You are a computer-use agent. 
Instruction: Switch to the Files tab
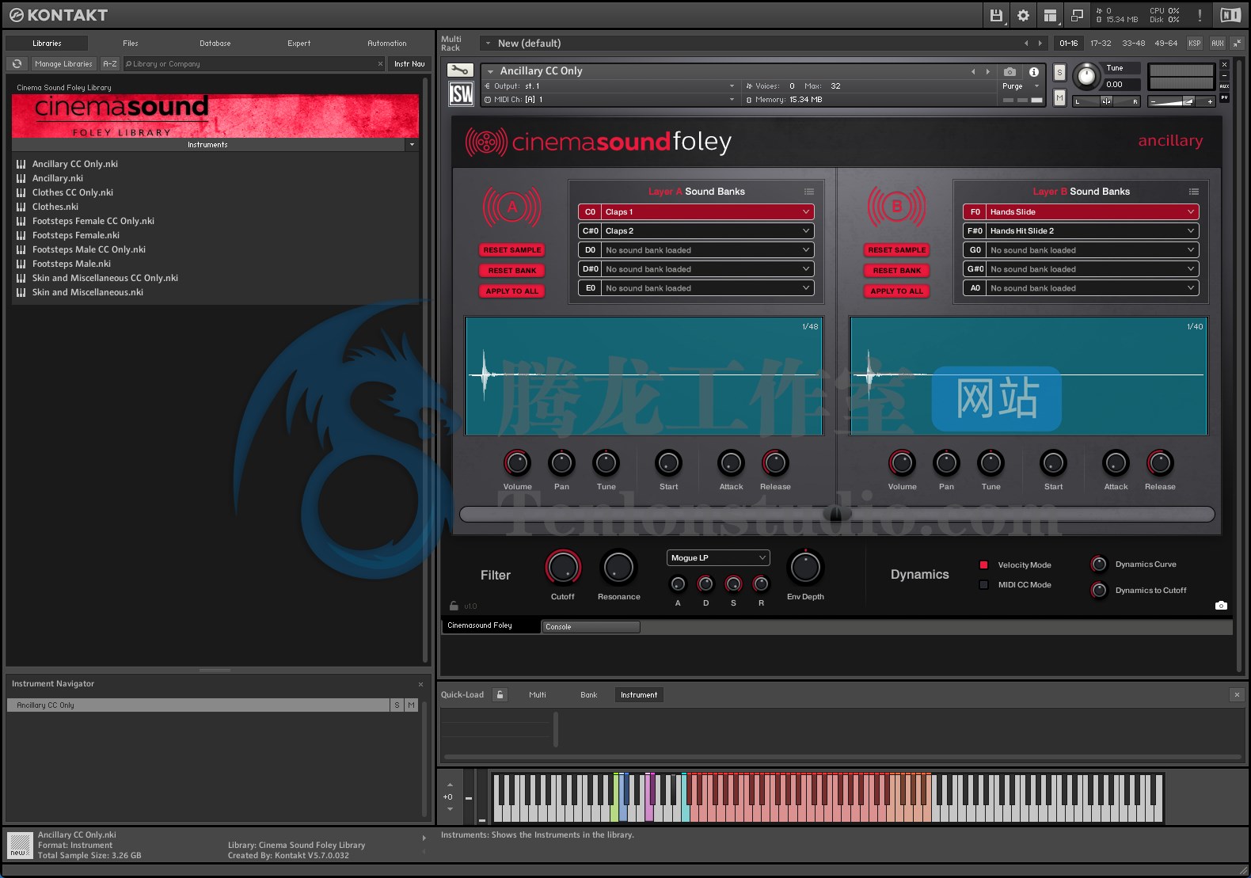click(x=131, y=44)
